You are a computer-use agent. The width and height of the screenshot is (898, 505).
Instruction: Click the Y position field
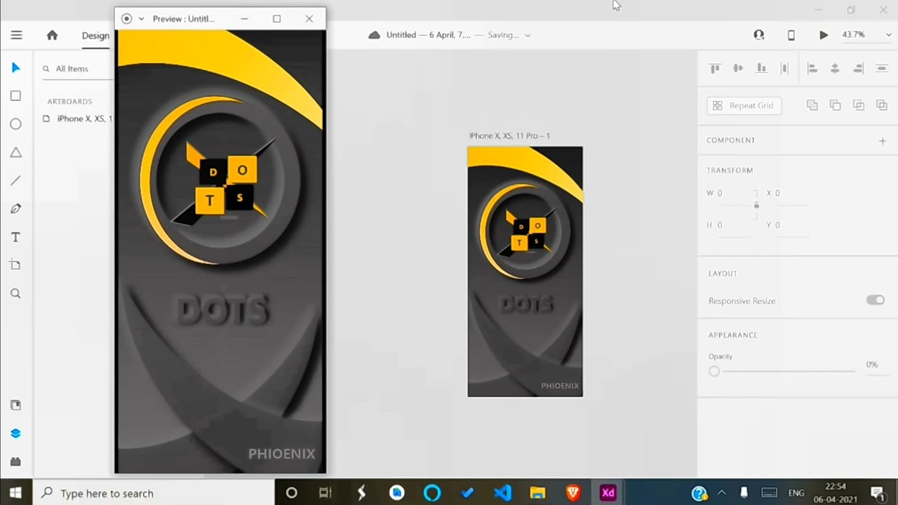click(791, 225)
